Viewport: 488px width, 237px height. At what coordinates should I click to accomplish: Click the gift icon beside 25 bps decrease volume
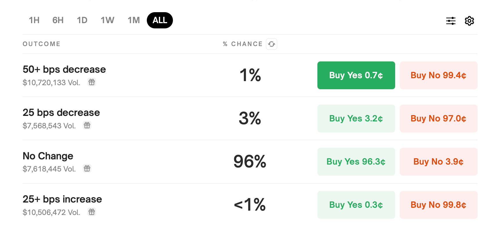coord(87,125)
